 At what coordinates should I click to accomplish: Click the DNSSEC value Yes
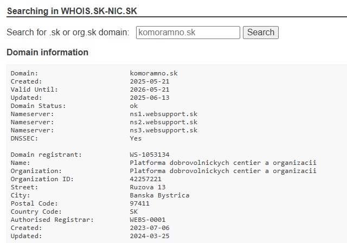point(136,138)
